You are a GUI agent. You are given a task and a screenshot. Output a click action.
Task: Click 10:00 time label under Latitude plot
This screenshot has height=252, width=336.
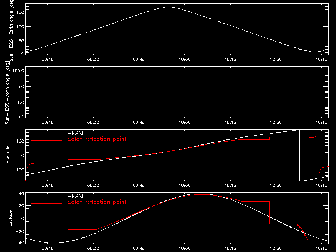[184, 249]
